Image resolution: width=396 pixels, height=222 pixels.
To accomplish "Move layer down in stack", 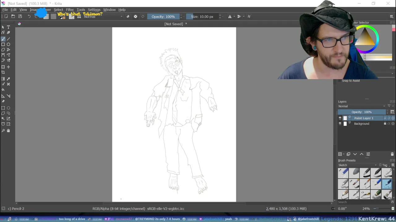I will point(355,154).
